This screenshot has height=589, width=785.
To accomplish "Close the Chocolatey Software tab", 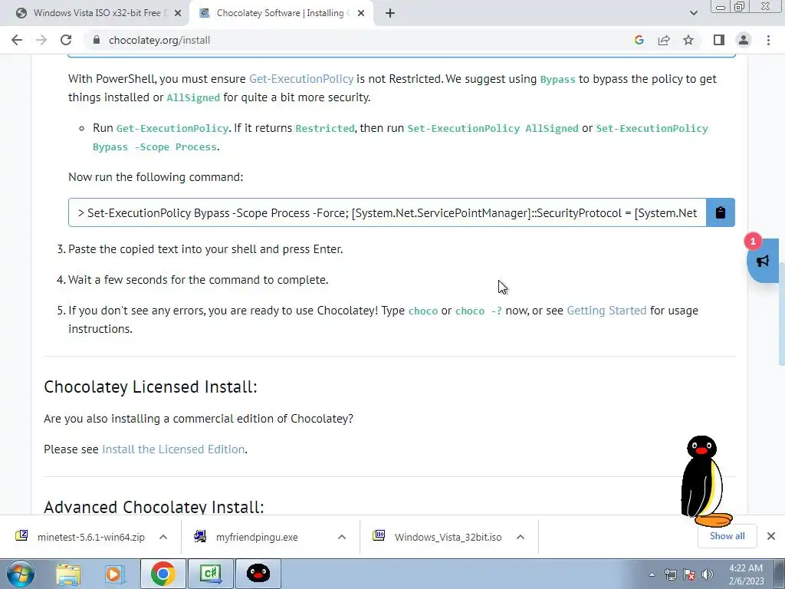I will (361, 13).
